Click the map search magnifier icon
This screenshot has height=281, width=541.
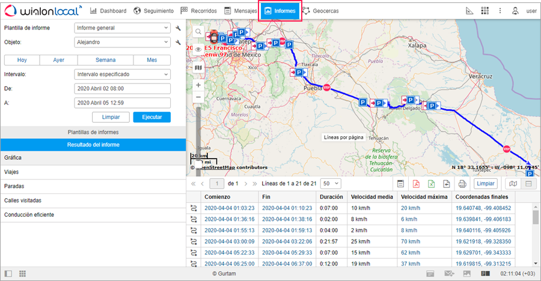pyautogui.click(x=198, y=32)
